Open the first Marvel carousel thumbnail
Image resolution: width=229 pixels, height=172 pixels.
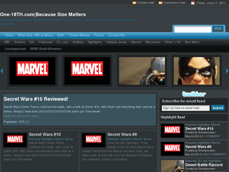point(32,71)
